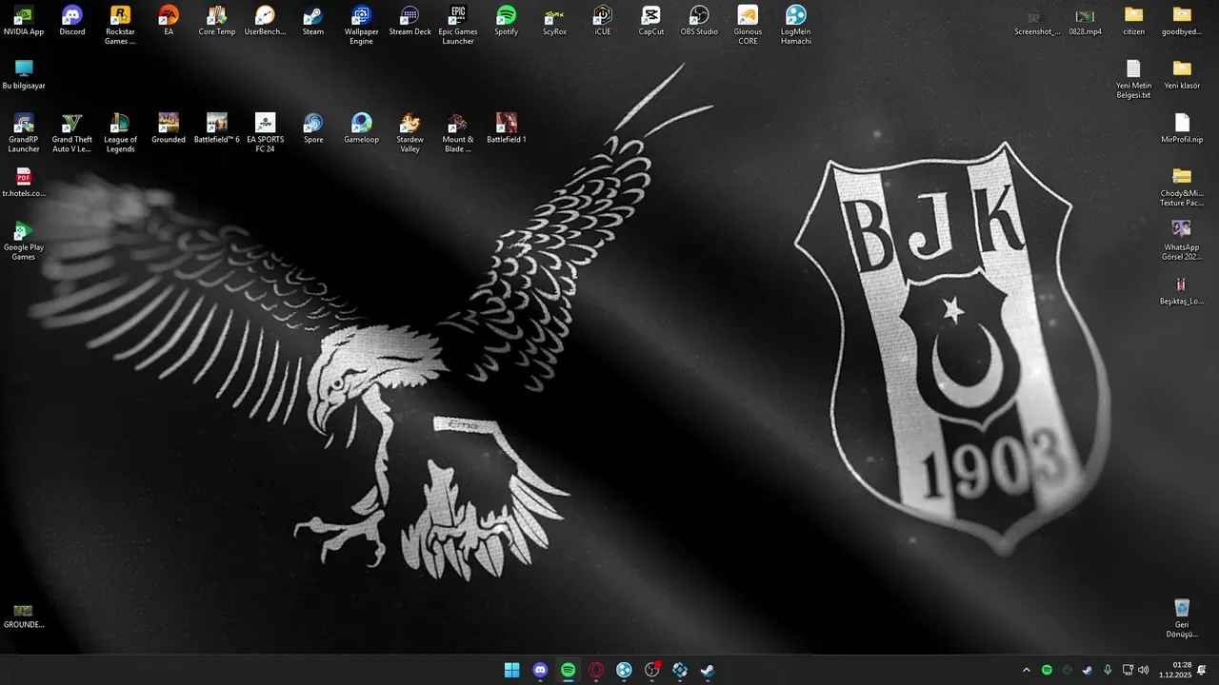
Task: Click the microphone tray icon
Action: coord(1108,670)
